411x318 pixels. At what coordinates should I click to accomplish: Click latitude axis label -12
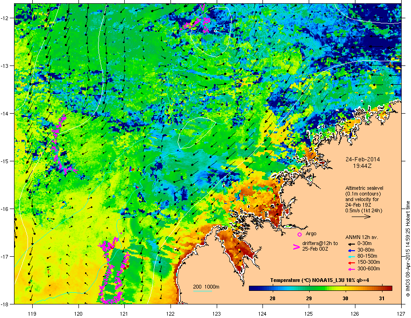tap(5, 18)
